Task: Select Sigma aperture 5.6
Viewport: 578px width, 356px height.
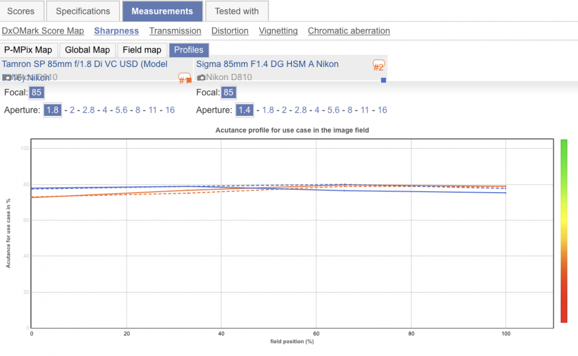Action: click(x=334, y=110)
